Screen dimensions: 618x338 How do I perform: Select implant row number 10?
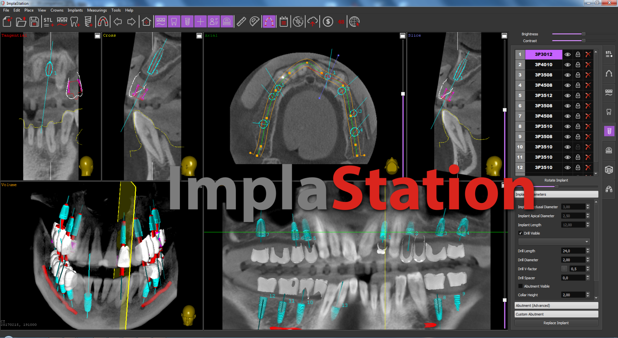pos(520,147)
